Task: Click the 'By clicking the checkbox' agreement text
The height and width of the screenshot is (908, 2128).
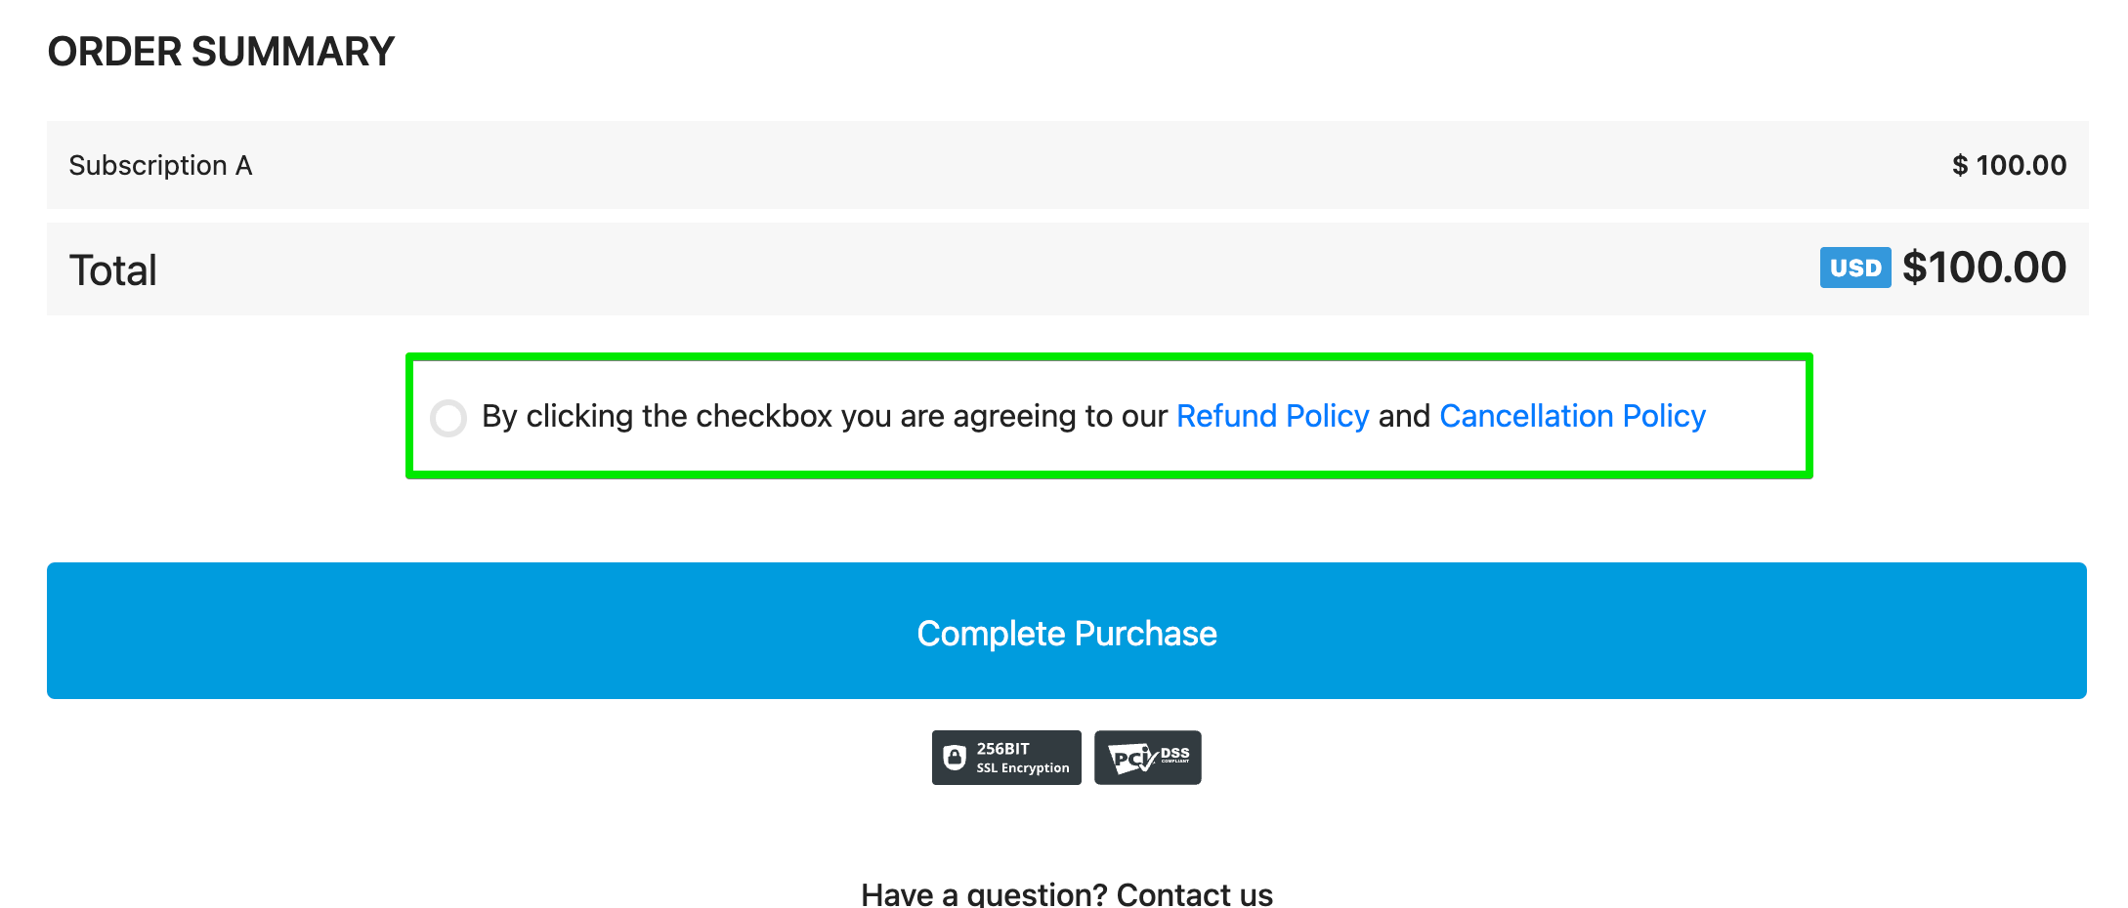Action: tap(658, 417)
